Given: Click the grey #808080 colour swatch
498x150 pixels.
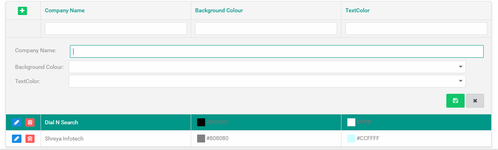Looking at the screenshot, I should [201, 139].
